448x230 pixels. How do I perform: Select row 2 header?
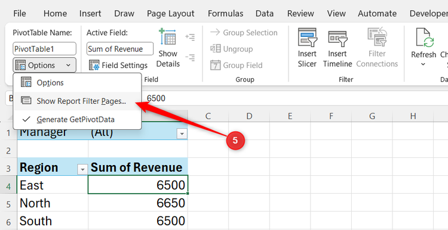8,150
